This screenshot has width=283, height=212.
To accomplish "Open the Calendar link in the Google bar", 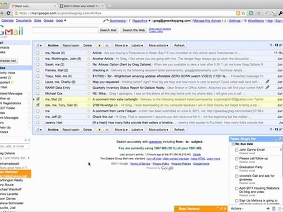I will pyautogui.click(x=8, y=21).
